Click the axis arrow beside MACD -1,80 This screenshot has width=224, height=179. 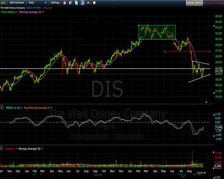214,136
